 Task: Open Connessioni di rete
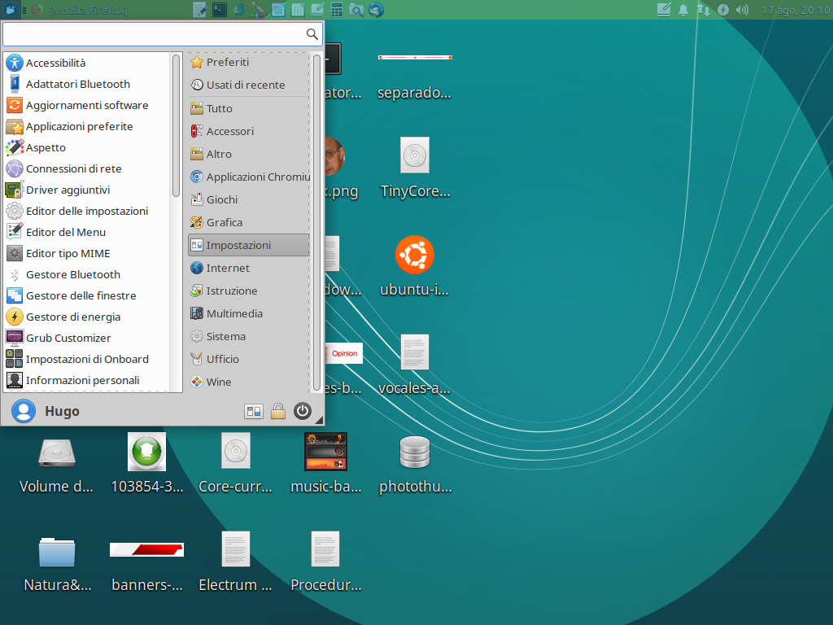coord(86,169)
